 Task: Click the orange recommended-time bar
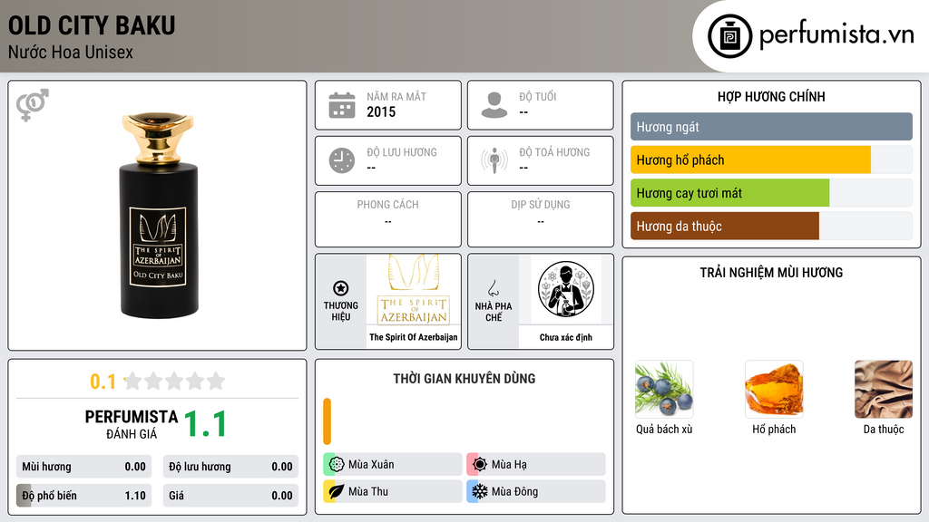tap(327, 421)
